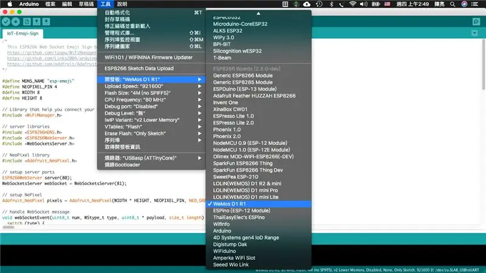Click the green dollar status icon
This screenshot has width=486, height=273.
296,4
